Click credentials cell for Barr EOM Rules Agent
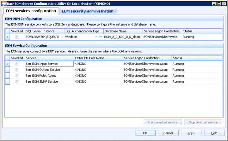Viewport: 228px width, 141px height. 147,76
